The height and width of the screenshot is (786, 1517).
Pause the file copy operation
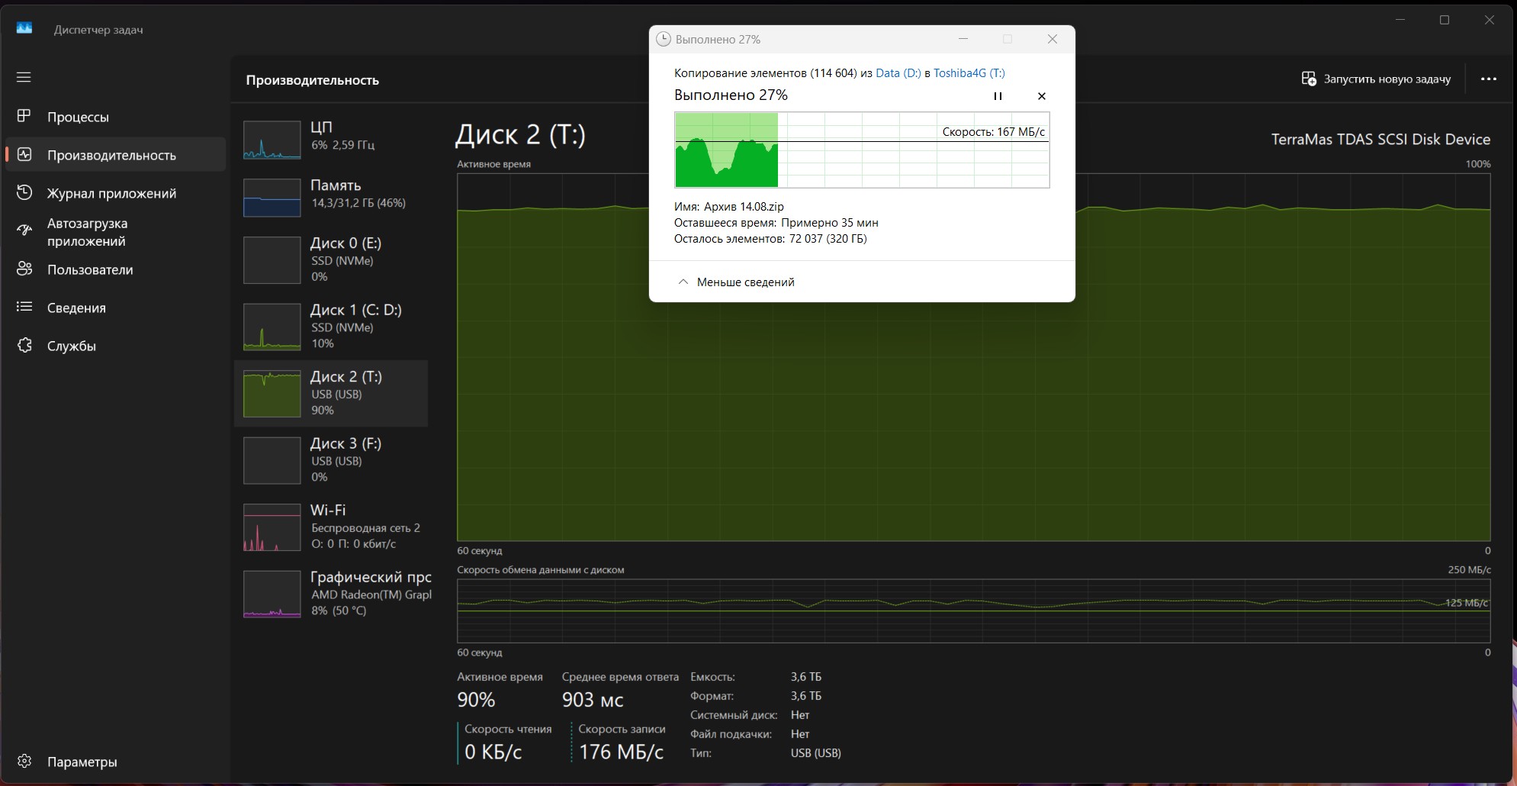[x=997, y=96]
